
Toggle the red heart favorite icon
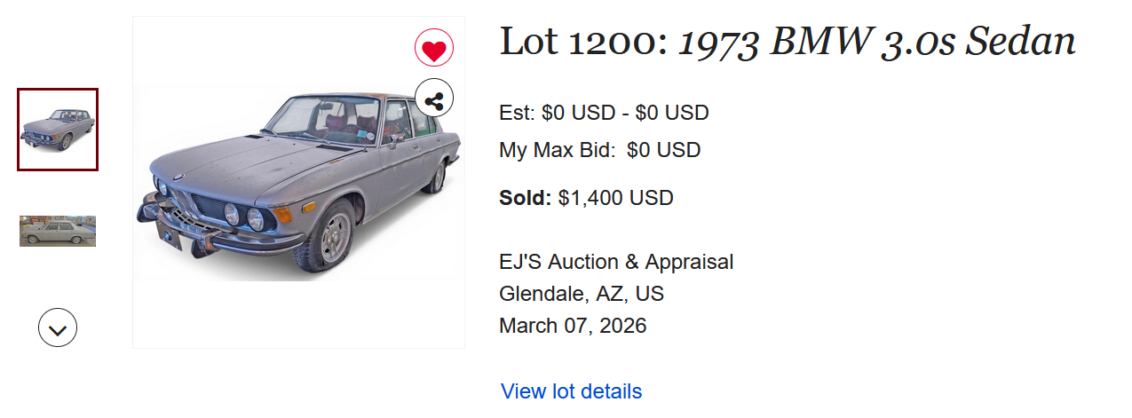click(x=434, y=48)
